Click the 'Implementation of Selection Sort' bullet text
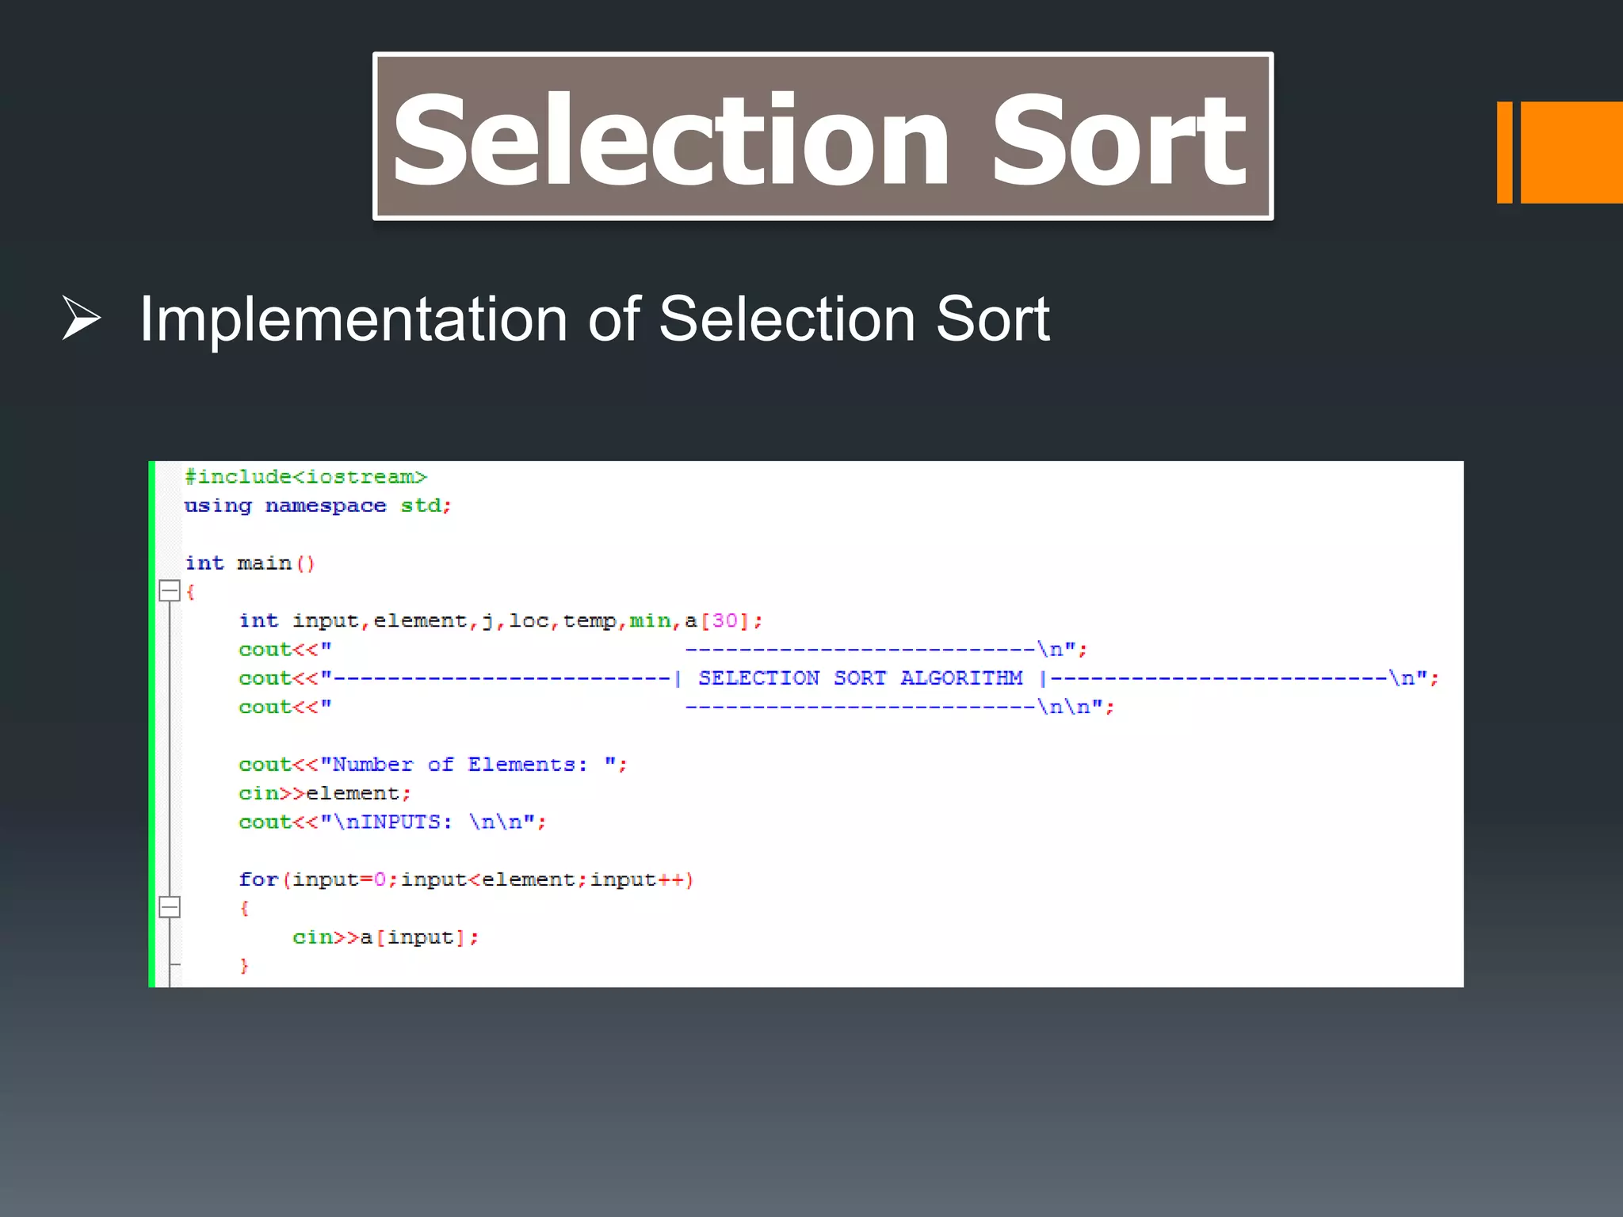 coord(594,319)
